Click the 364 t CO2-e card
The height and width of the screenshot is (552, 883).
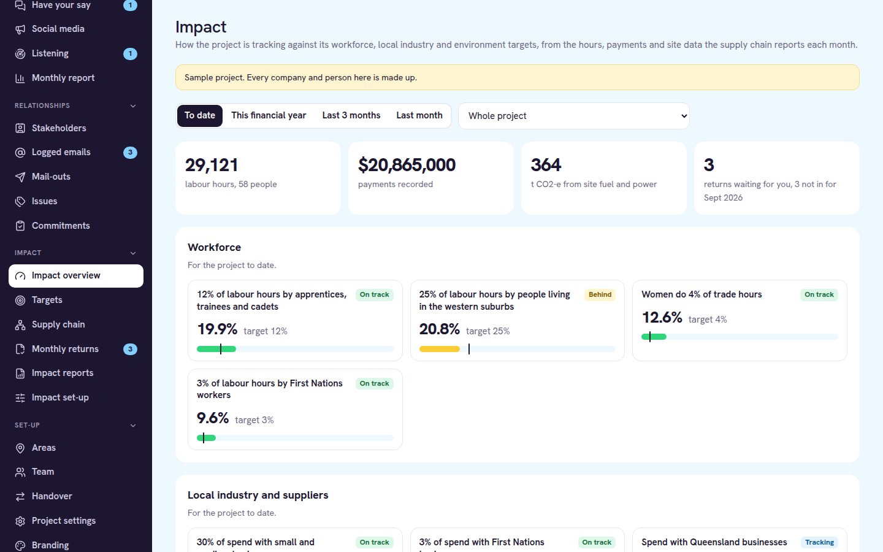pos(604,178)
